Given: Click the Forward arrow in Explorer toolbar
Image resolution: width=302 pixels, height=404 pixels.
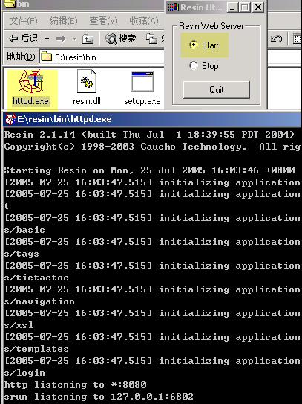Looking at the screenshot, I should [x=61, y=39].
